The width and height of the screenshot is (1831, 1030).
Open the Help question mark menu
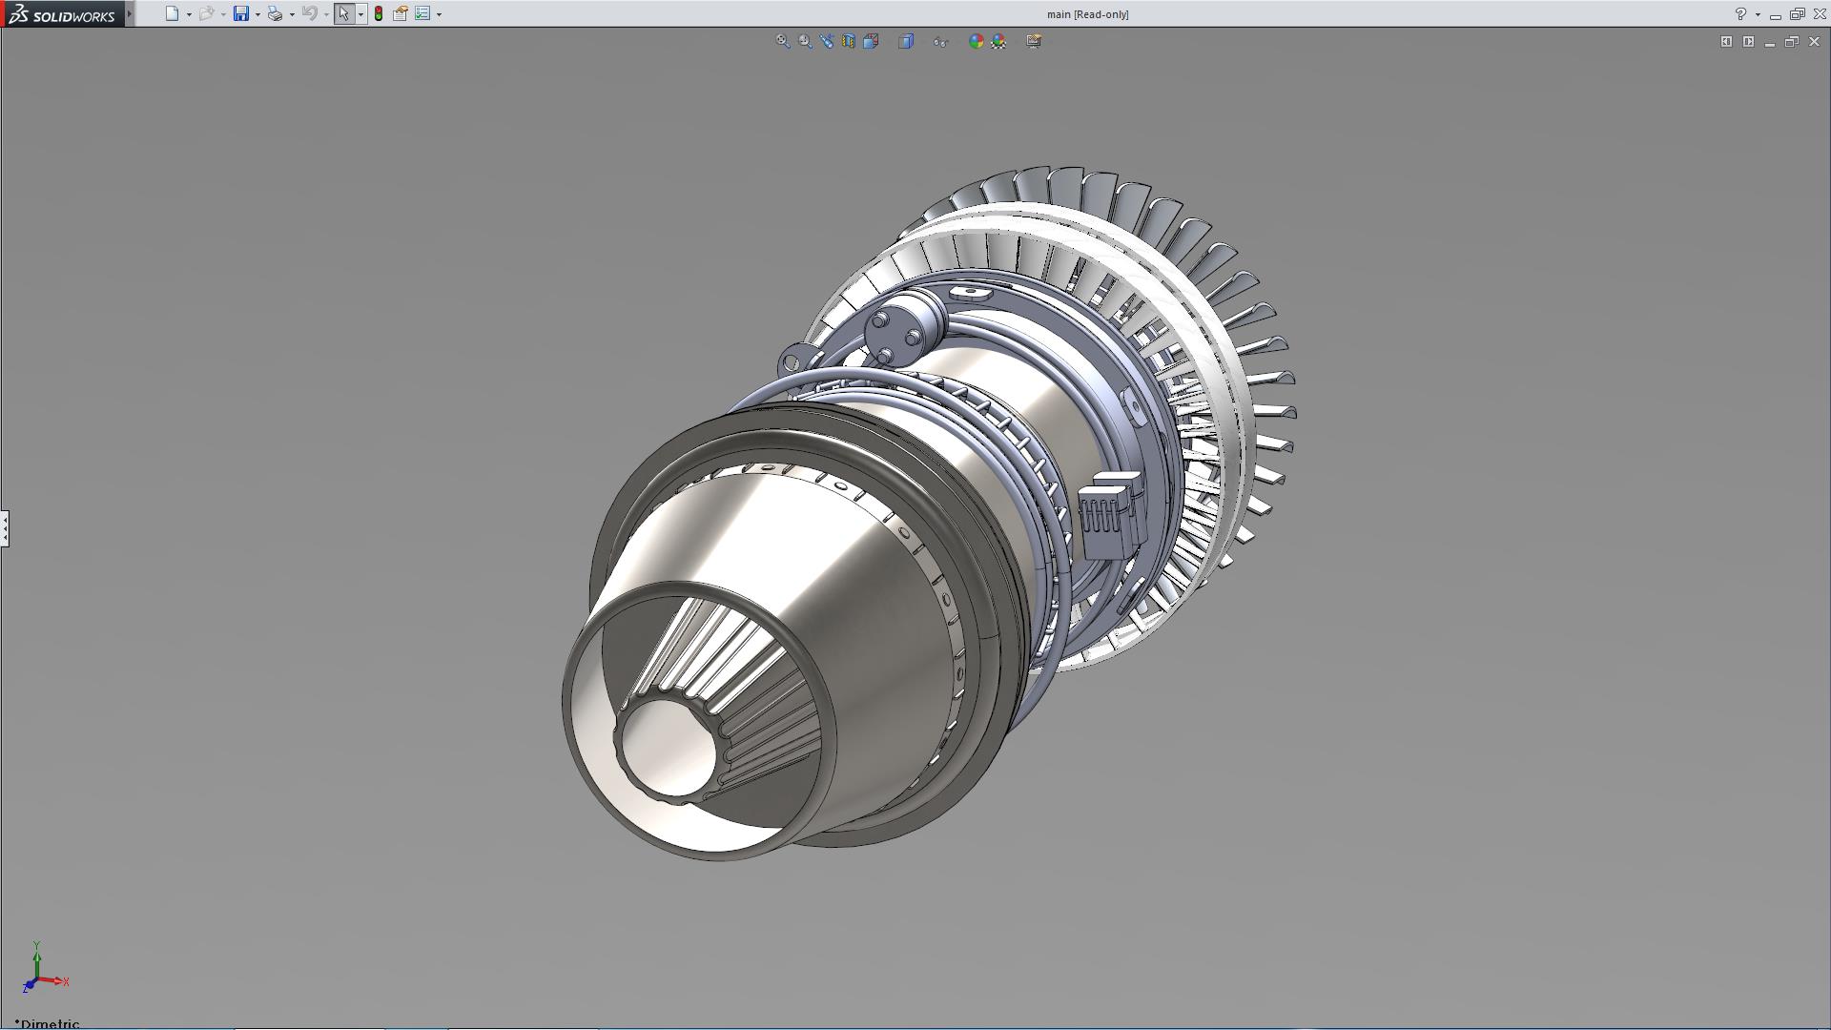point(1740,14)
